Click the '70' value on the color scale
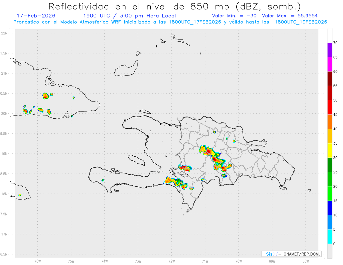The height and width of the screenshot is (265, 343). [x=335, y=43]
